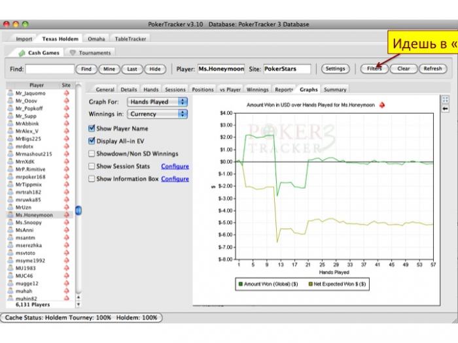Open the Positions tab
The width and height of the screenshot is (458, 343).
(203, 90)
